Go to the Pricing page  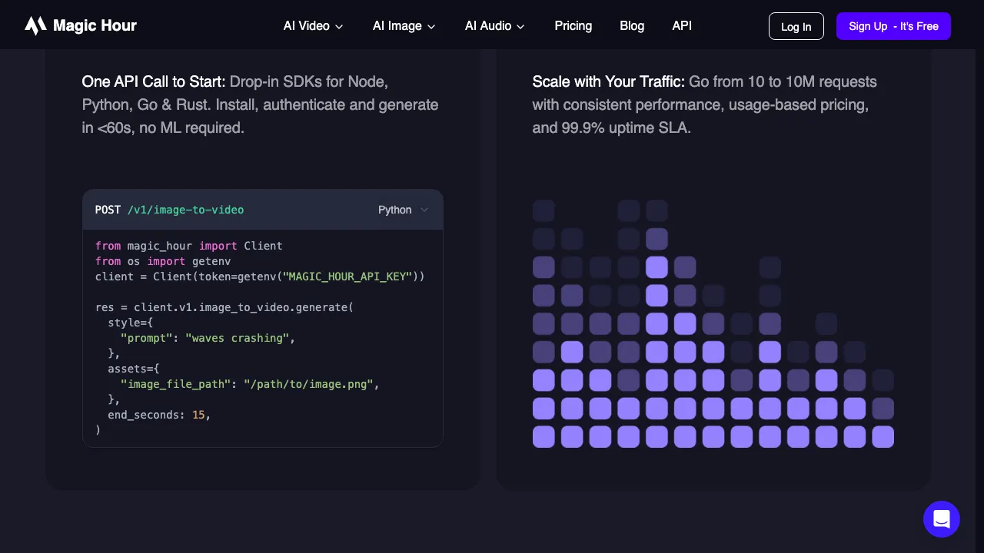click(573, 26)
